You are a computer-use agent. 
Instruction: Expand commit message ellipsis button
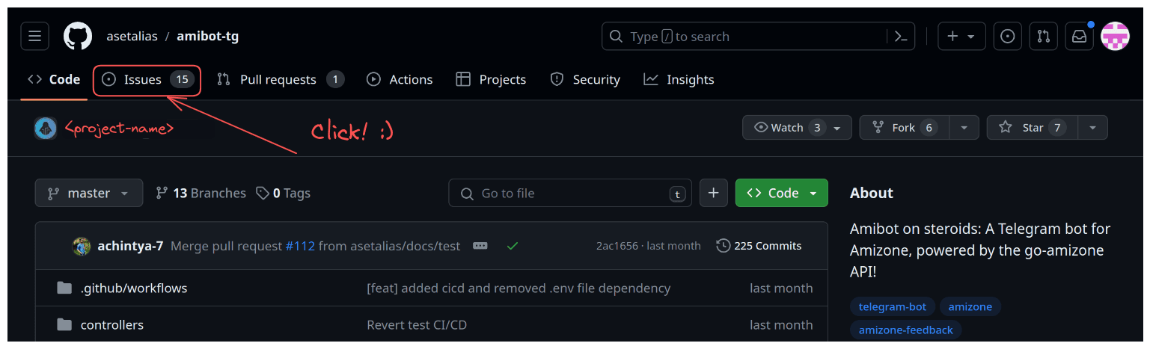click(480, 246)
